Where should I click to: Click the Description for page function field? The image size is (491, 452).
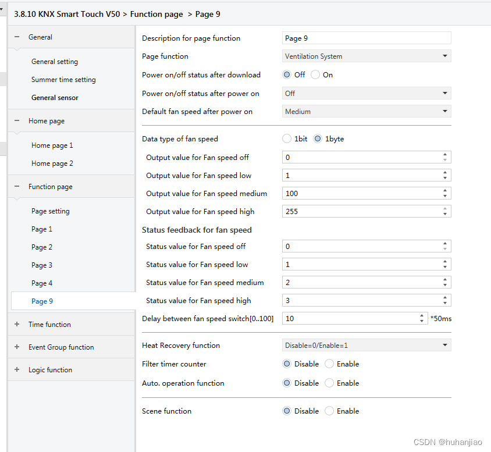(366, 38)
